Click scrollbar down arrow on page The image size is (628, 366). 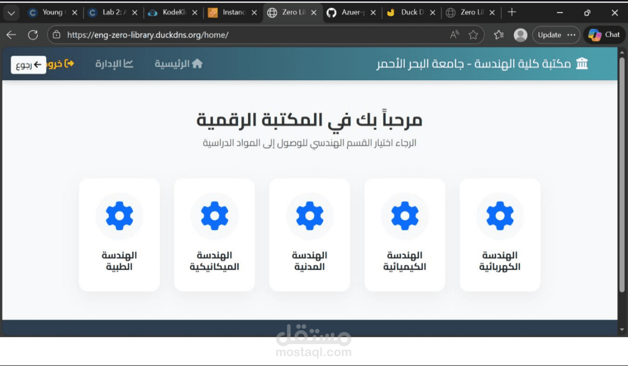tap(622, 329)
